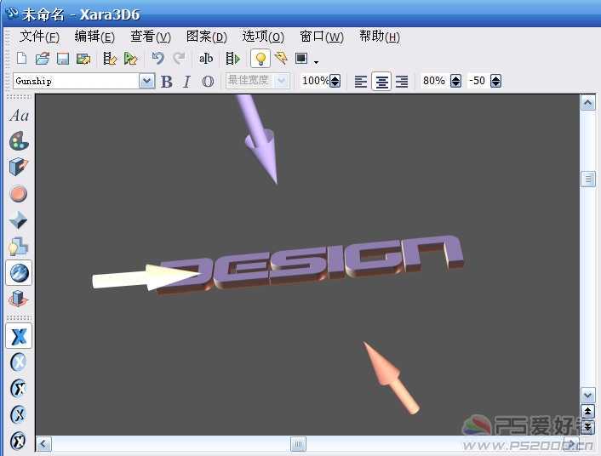The image size is (601, 456).
Task: Toggle the light bulb lighting arrows button
Action: [x=260, y=58]
